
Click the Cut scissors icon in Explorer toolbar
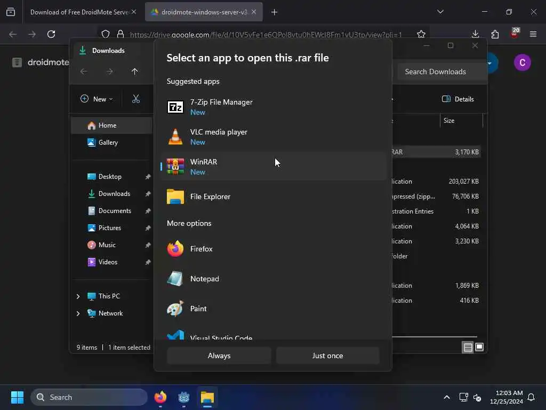[136, 99]
